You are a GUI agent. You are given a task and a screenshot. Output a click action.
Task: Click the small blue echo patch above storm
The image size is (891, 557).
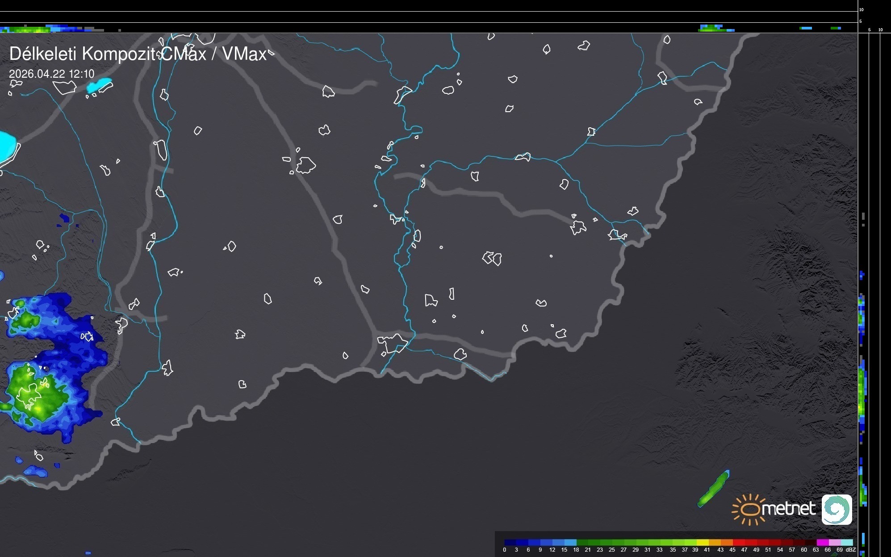point(65,218)
